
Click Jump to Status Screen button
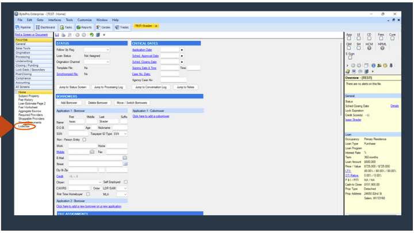tap(72, 87)
